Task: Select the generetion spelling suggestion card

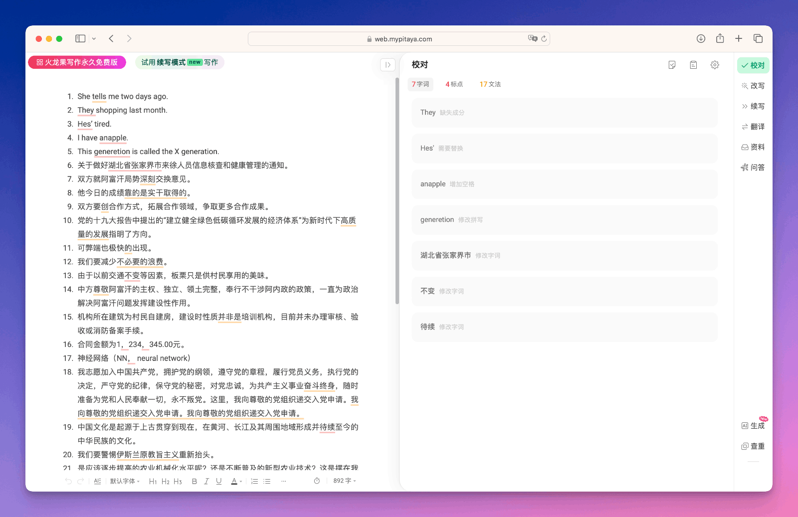Action: click(x=564, y=220)
